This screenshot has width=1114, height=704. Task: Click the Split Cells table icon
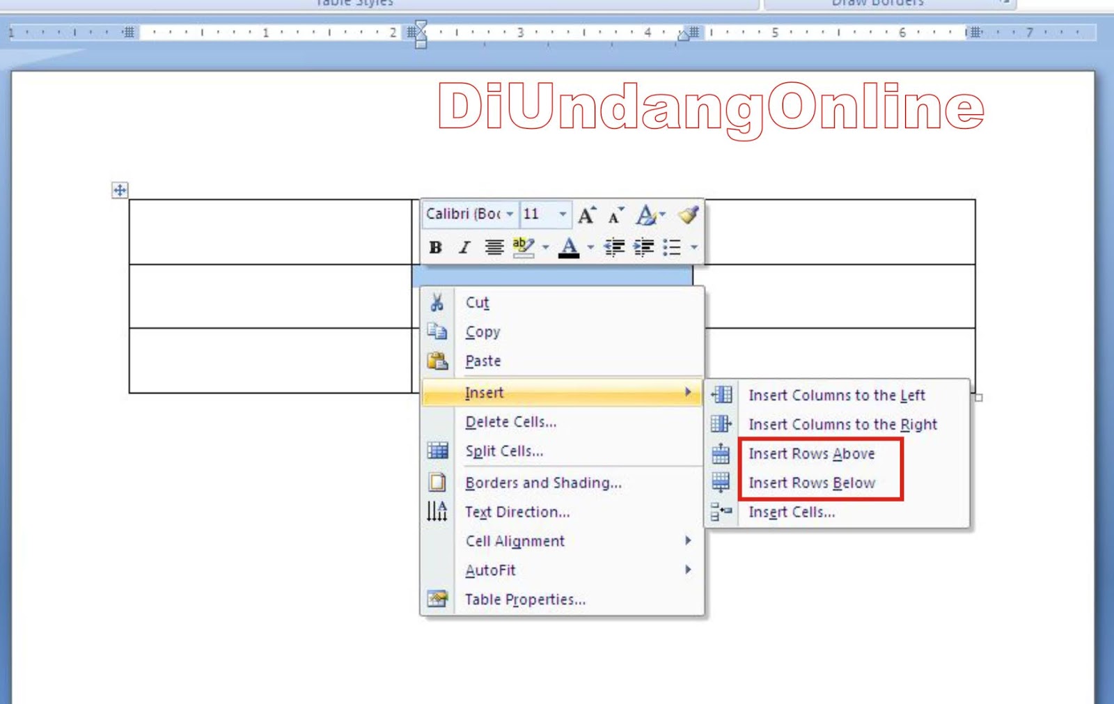click(x=437, y=451)
